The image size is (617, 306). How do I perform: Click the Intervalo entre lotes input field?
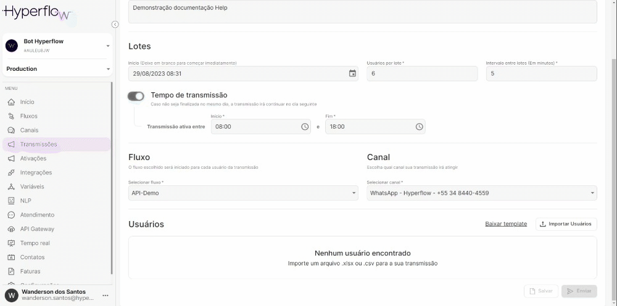[x=541, y=74]
